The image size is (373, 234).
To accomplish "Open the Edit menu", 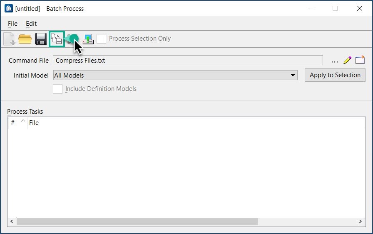I will [x=31, y=24].
